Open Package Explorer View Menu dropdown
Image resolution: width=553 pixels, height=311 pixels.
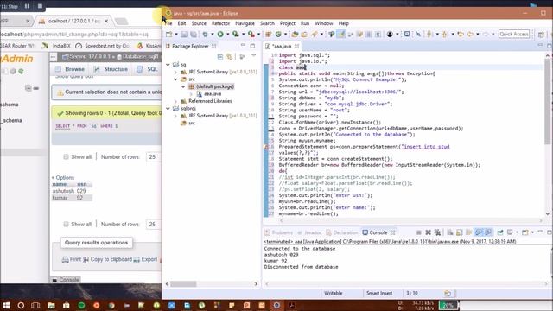tap(253, 56)
